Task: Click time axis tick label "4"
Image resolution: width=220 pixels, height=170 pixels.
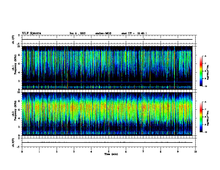Action: tap(91, 152)
